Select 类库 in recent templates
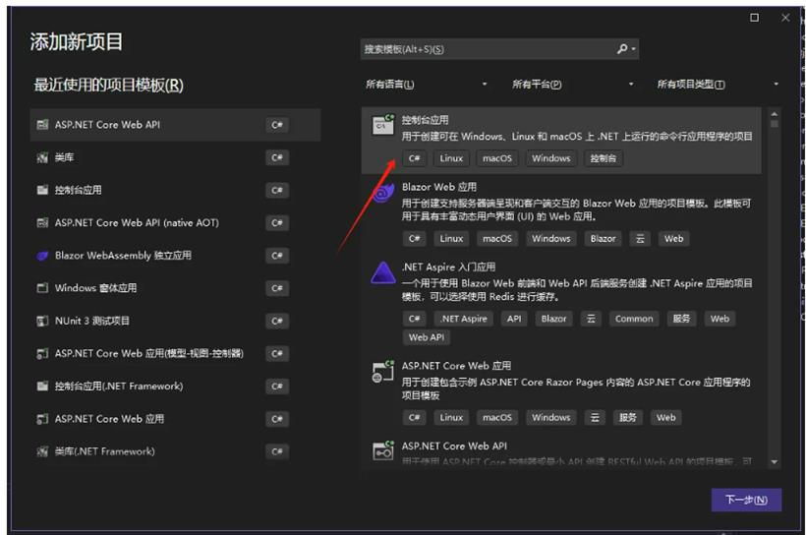 coord(175,157)
